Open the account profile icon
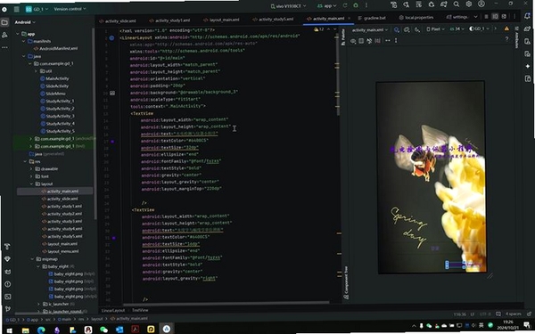Screen dimensions: 535x334 pyautogui.click(x=481, y=4)
